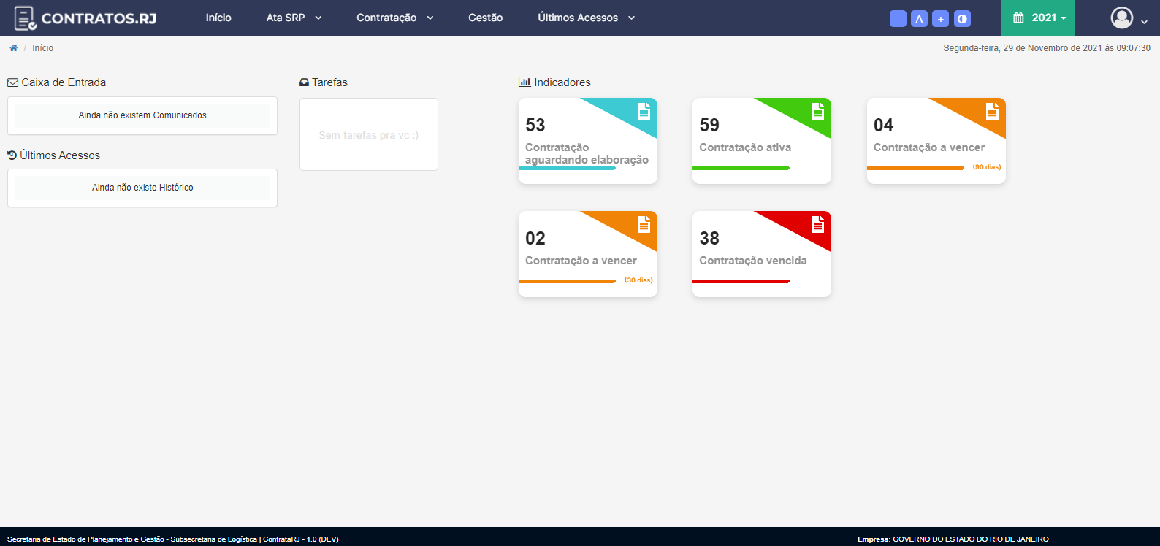
Task: Click the home breadcrumb icon
Action: point(13,48)
